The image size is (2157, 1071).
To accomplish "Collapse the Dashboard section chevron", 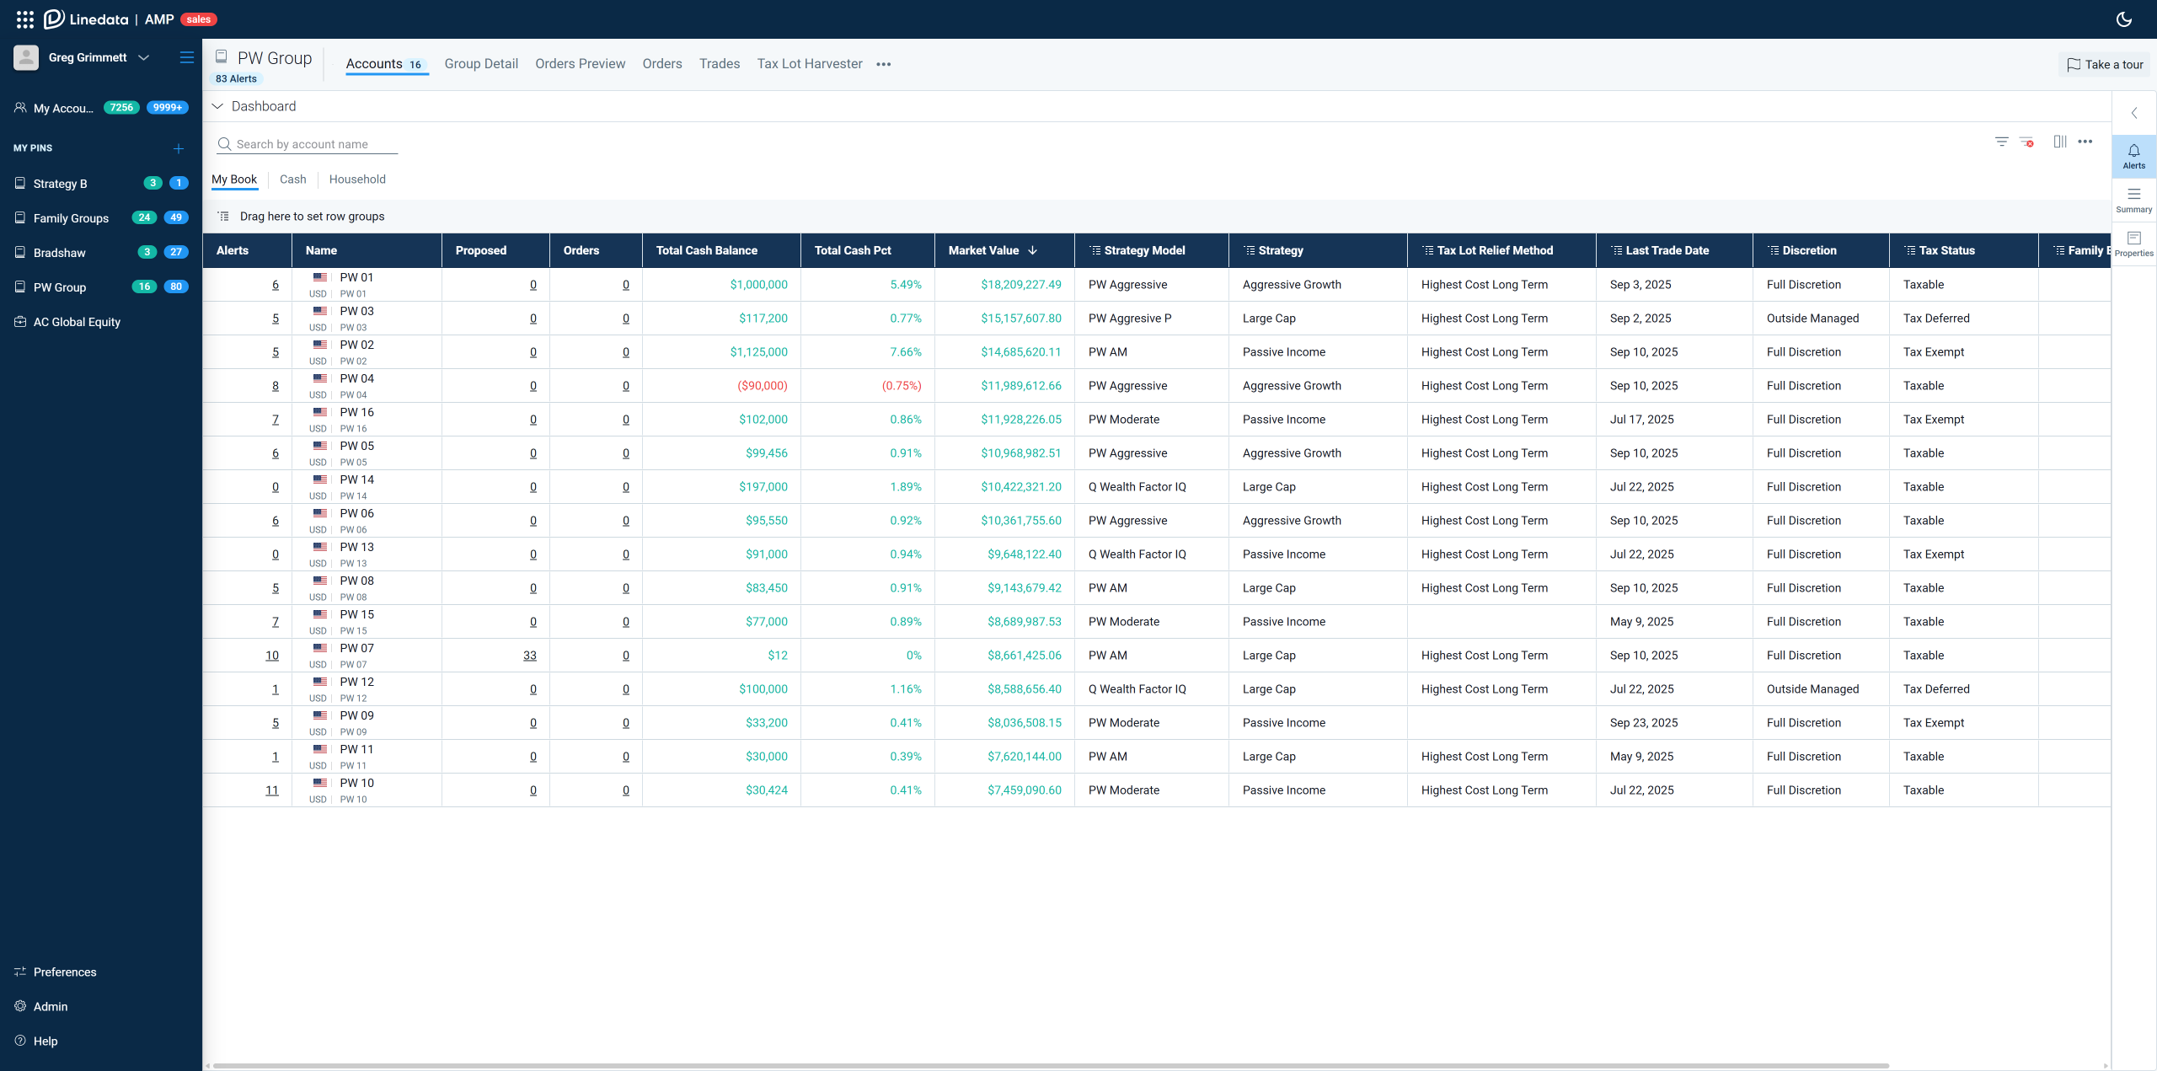I will [x=217, y=106].
